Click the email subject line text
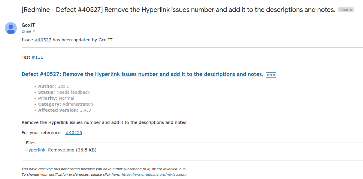This screenshot has width=363, height=179. 178,10
